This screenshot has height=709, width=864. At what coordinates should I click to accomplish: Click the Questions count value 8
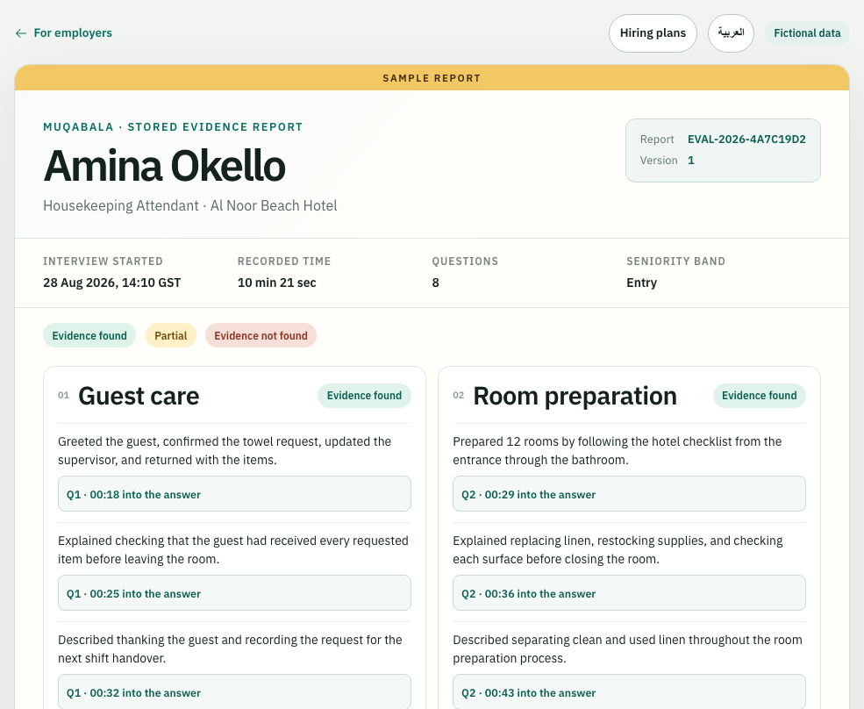coord(435,283)
